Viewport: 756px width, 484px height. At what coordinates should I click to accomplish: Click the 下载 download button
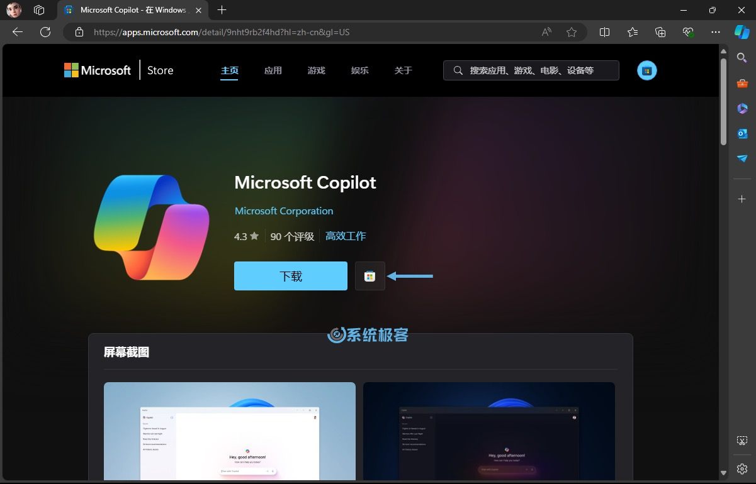291,276
